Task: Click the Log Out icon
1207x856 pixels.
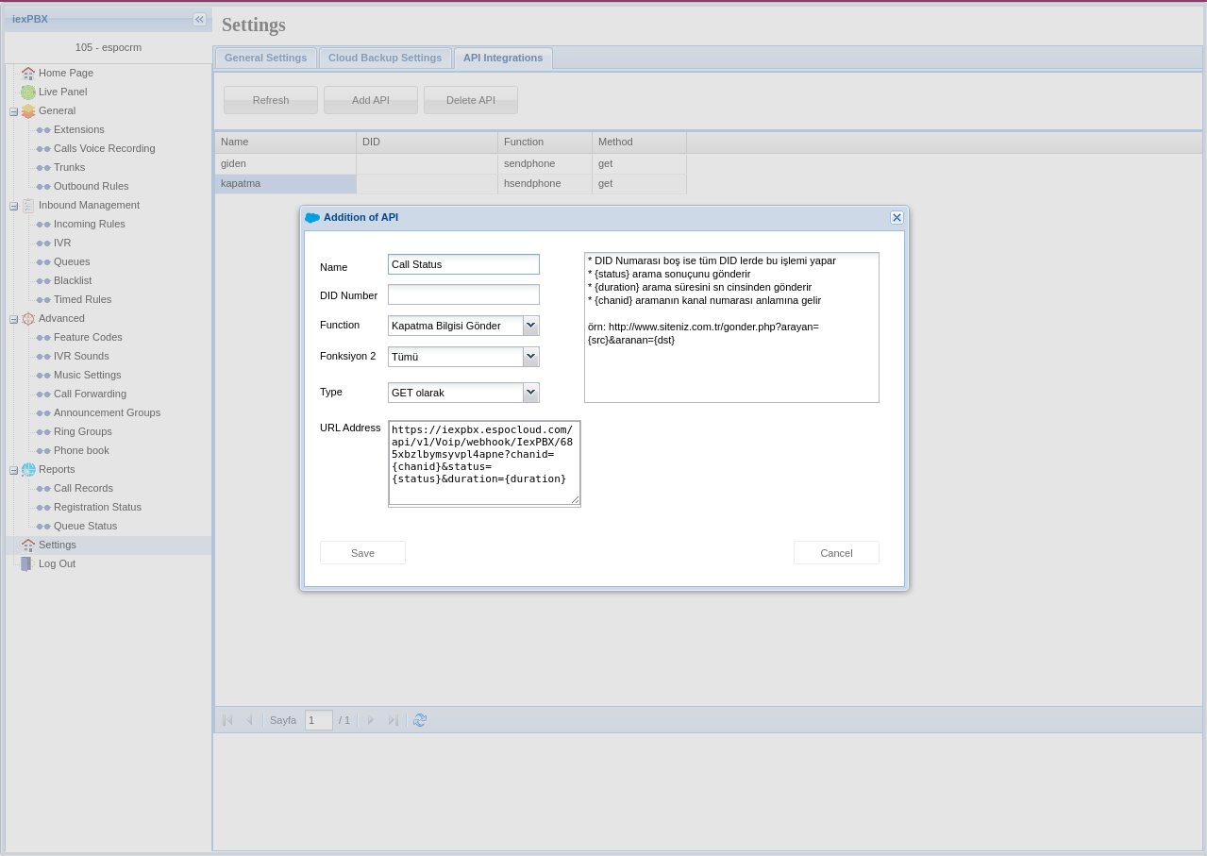Action: click(x=25, y=563)
